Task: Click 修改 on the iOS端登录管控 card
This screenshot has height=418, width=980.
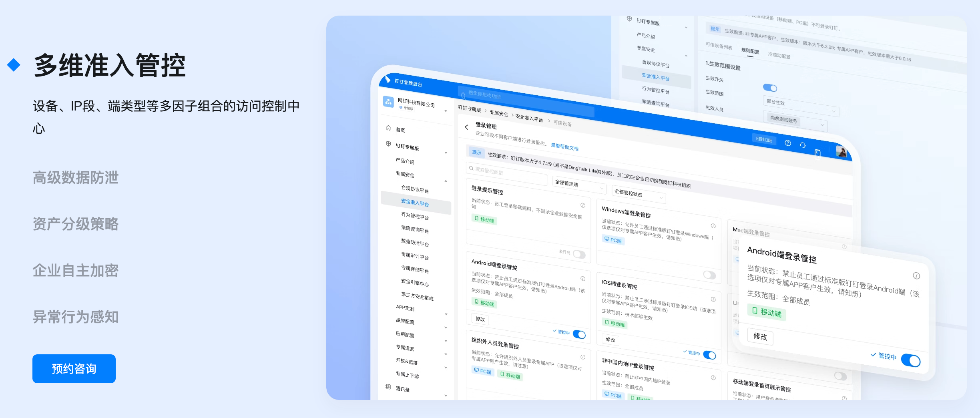Action: [x=610, y=340]
